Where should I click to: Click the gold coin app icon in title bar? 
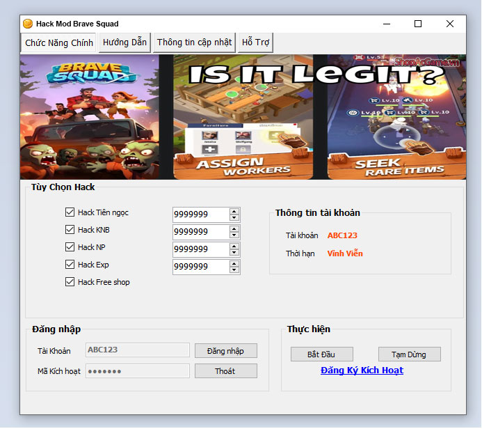click(28, 24)
